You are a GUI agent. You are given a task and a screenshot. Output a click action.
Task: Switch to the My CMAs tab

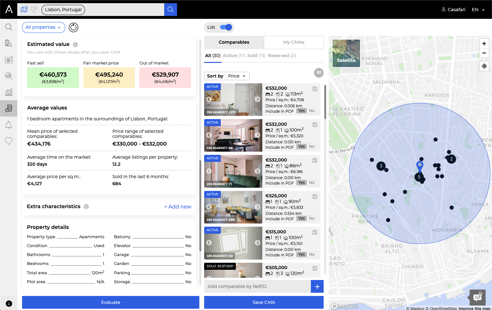tap(293, 42)
